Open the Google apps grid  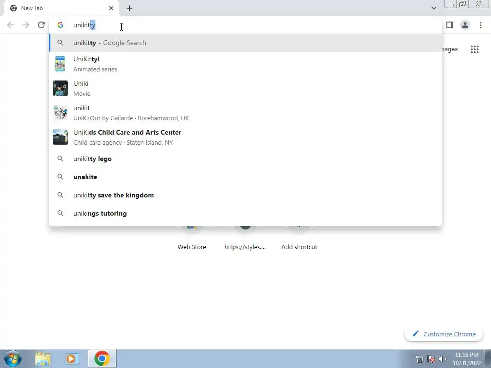point(475,49)
